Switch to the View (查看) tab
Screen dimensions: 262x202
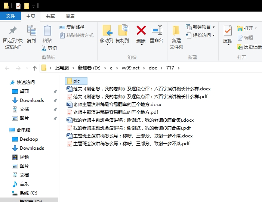pyautogui.click(x=70, y=16)
